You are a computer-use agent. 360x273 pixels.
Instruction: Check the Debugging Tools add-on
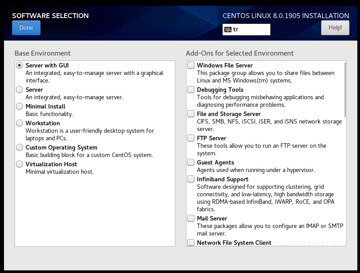coord(191,90)
